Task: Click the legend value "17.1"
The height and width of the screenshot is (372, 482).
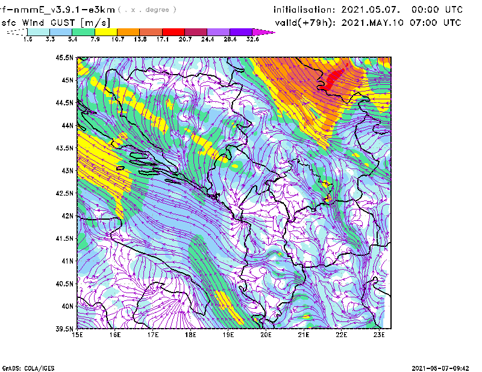Action: click(x=163, y=39)
